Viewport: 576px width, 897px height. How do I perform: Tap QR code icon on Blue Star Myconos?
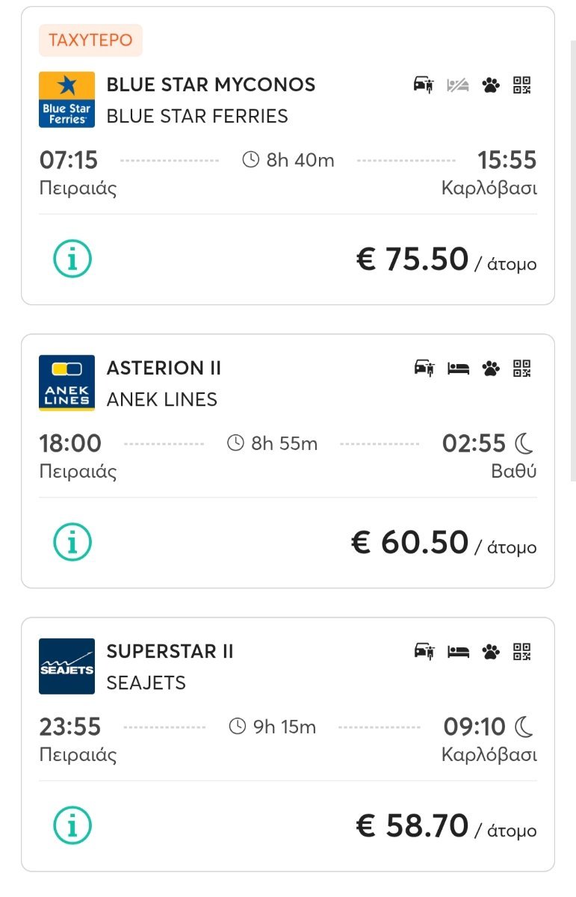click(x=522, y=84)
